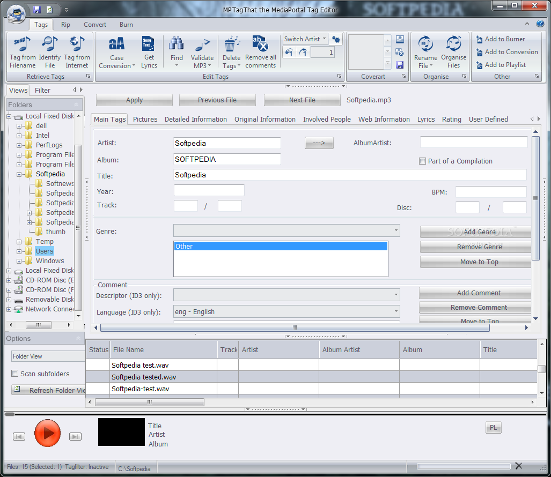Click the Album column header

click(439, 349)
